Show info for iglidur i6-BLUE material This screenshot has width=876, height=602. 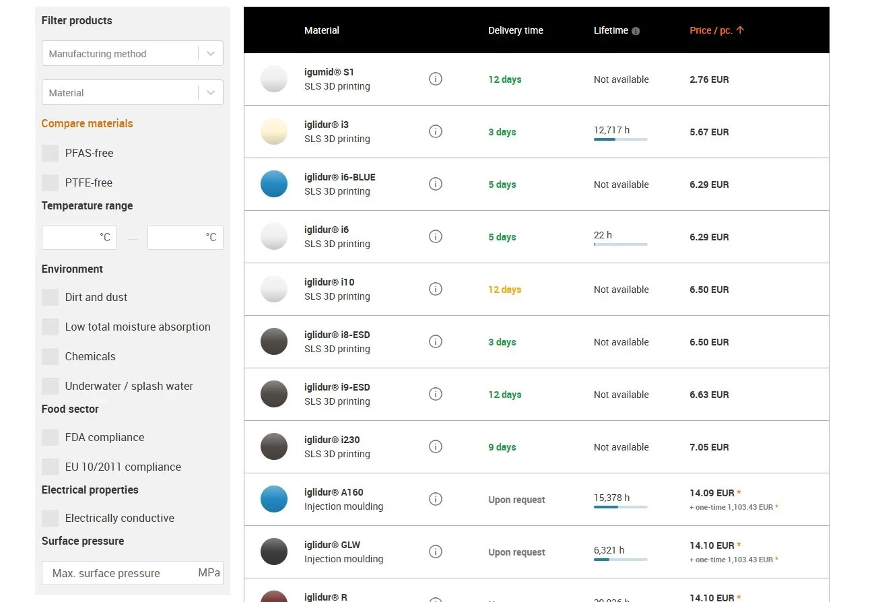436,185
